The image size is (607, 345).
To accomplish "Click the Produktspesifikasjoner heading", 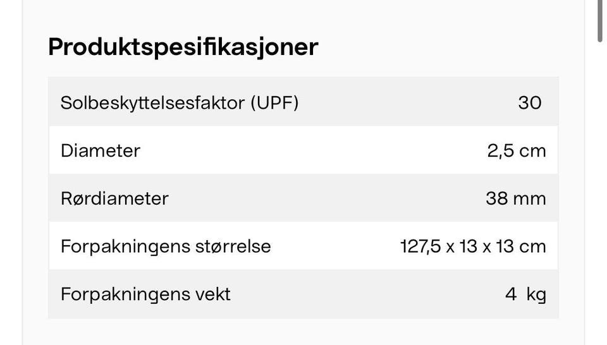I will (183, 48).
